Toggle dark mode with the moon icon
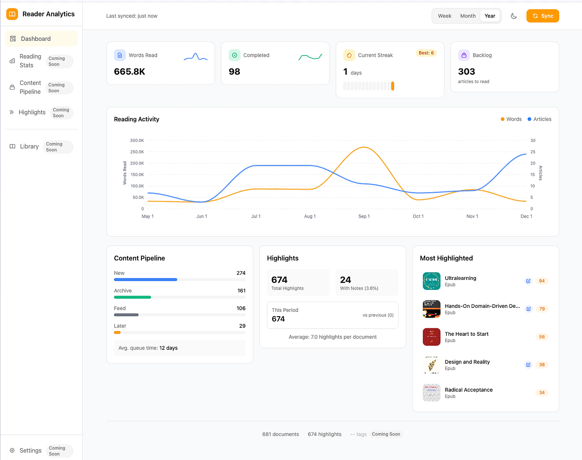The width and height of the screenshot is (582, 460). (x=514, y=16)
